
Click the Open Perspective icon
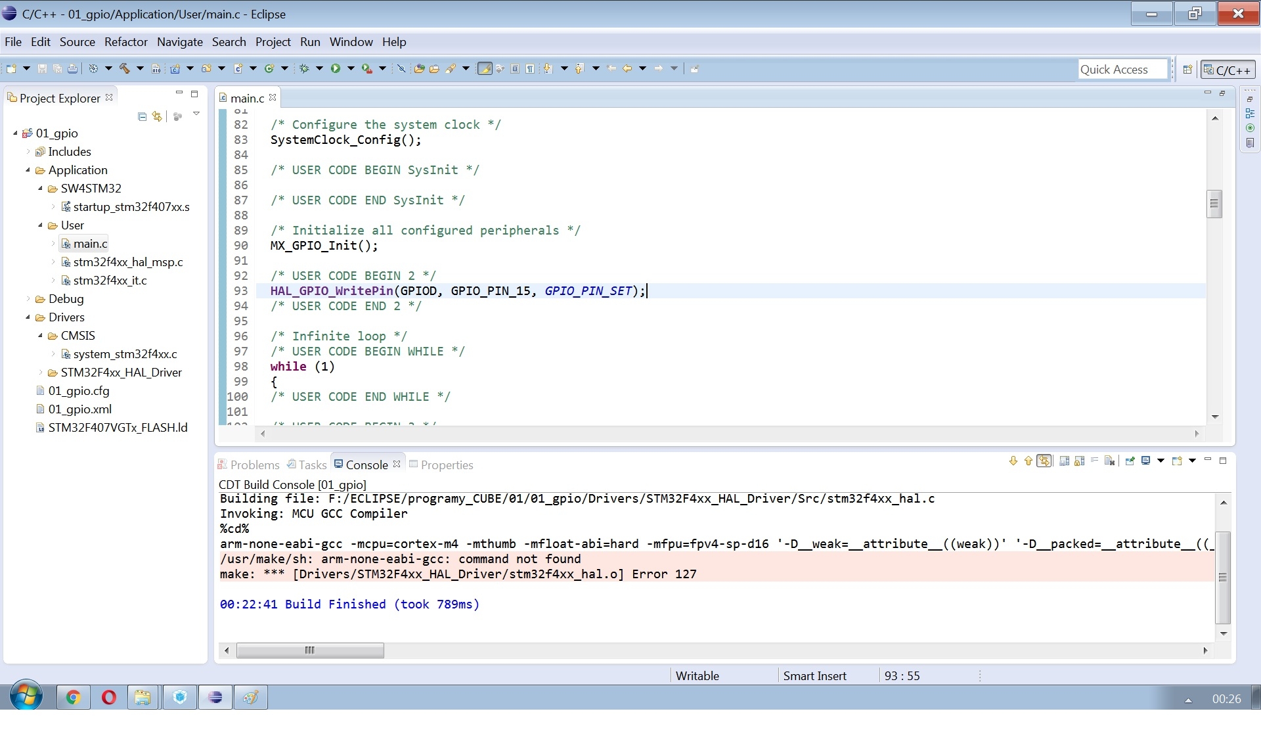tap(1187, 69)
